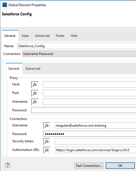Screen dimensions: 136x171
Task: Open the Connection type dropdown
Action: point(79,54)
